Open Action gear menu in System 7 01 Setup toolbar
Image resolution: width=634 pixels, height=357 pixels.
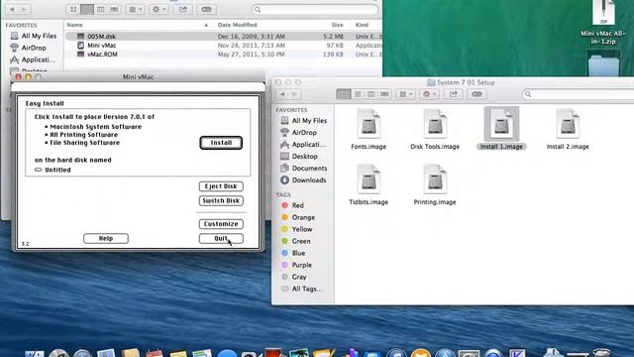(x=429, y=94)
